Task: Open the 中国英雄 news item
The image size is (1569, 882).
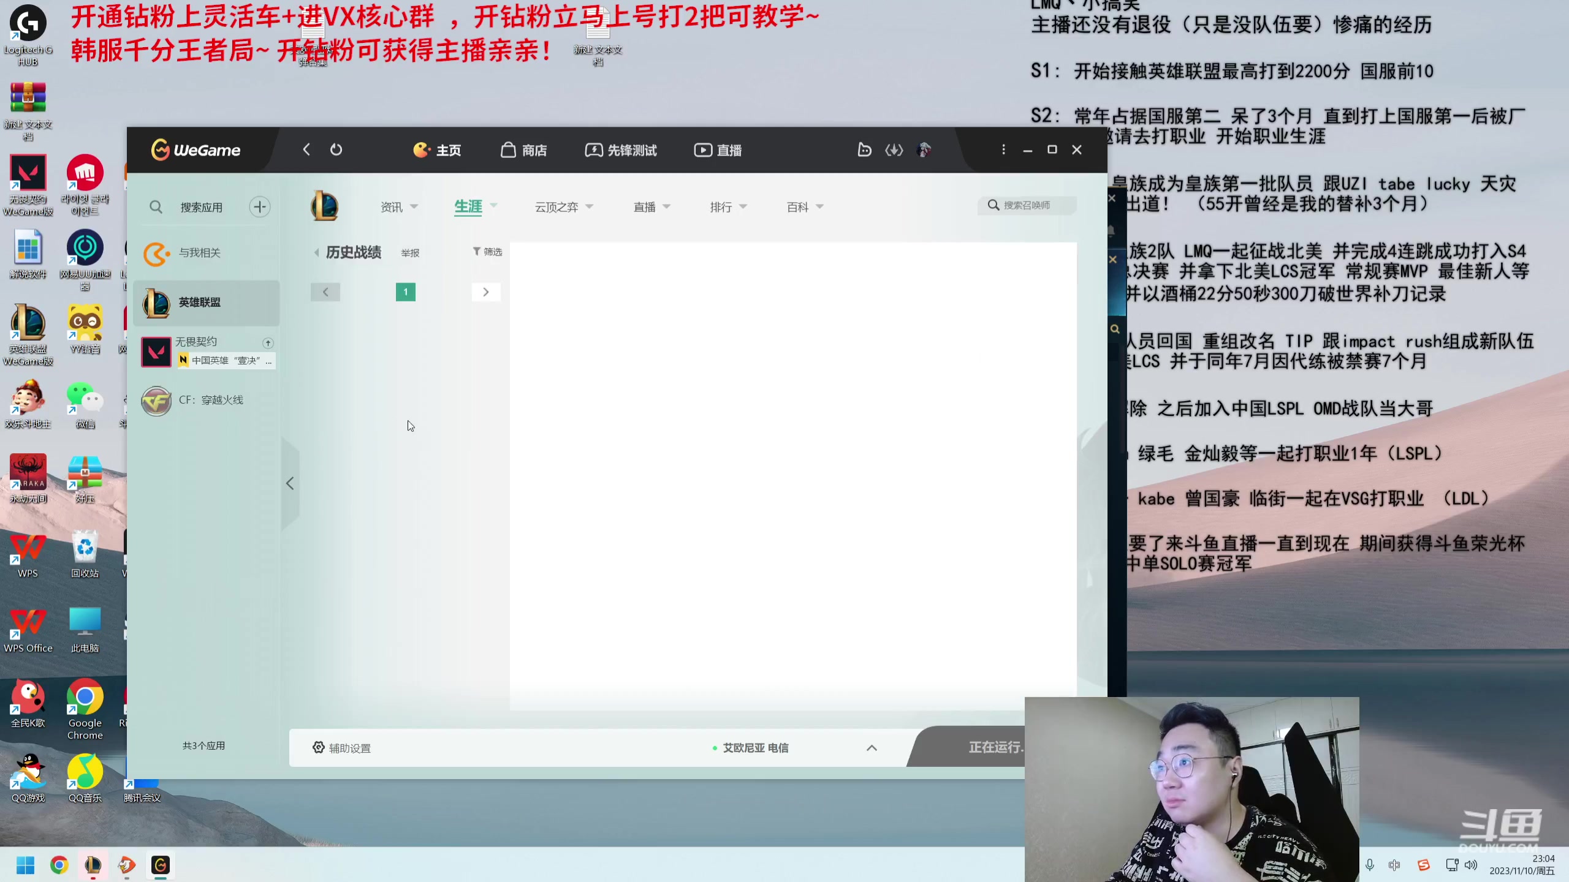Action: [x=226, y=360]
